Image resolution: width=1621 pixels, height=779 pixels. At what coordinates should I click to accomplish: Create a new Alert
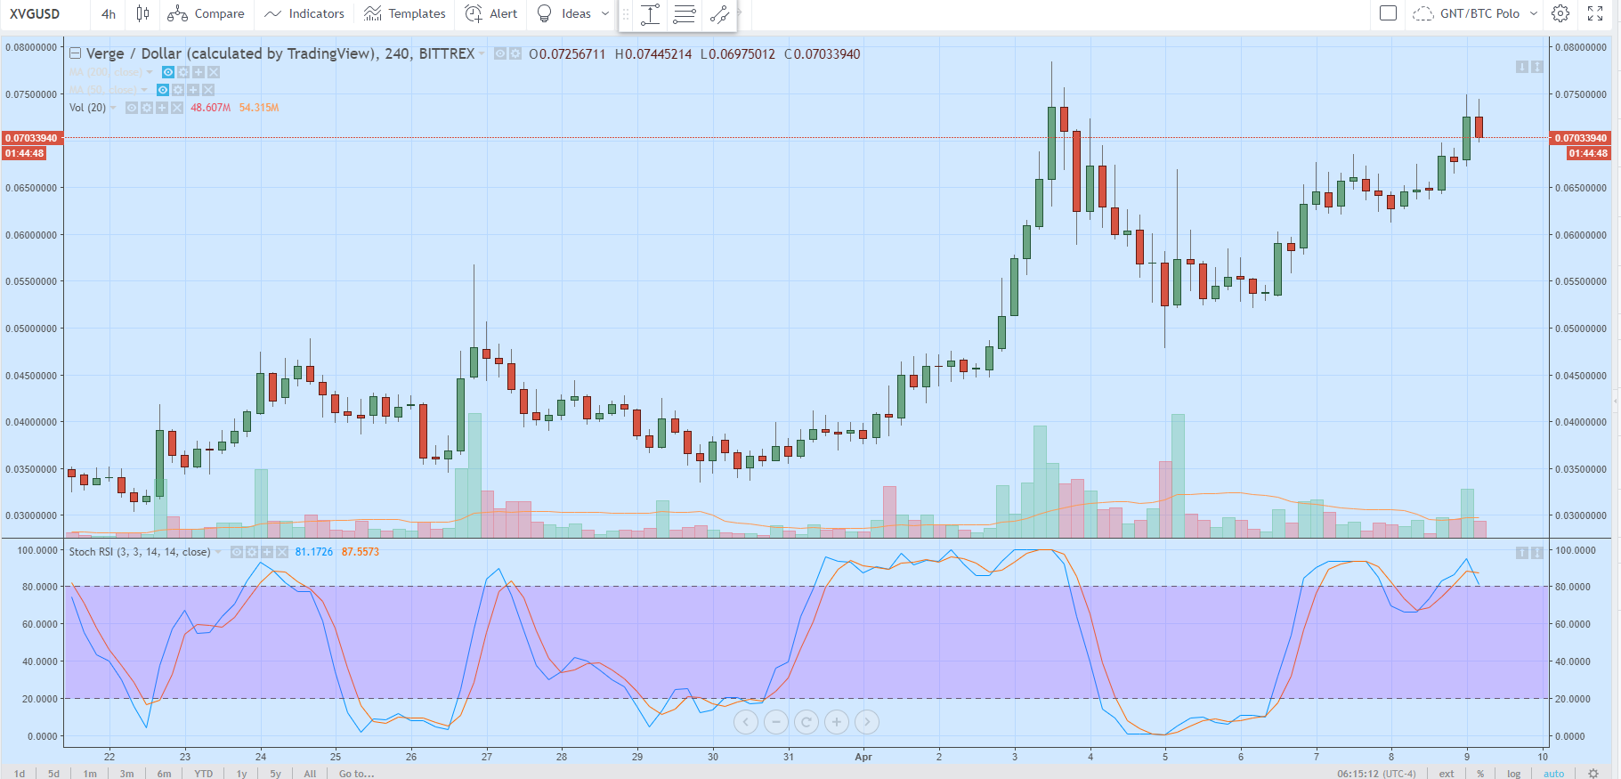click(x=491, y=13)
